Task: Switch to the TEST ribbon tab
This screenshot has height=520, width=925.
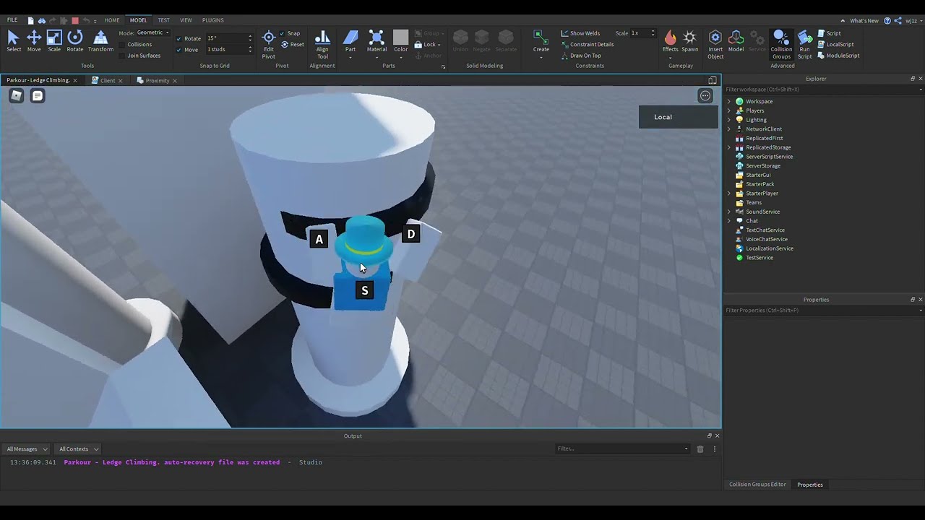Action: point(163,20)
